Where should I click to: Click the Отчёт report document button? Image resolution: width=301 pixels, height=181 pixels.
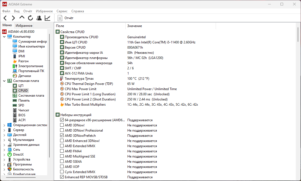pyautogui.click(x=66, y=18)
